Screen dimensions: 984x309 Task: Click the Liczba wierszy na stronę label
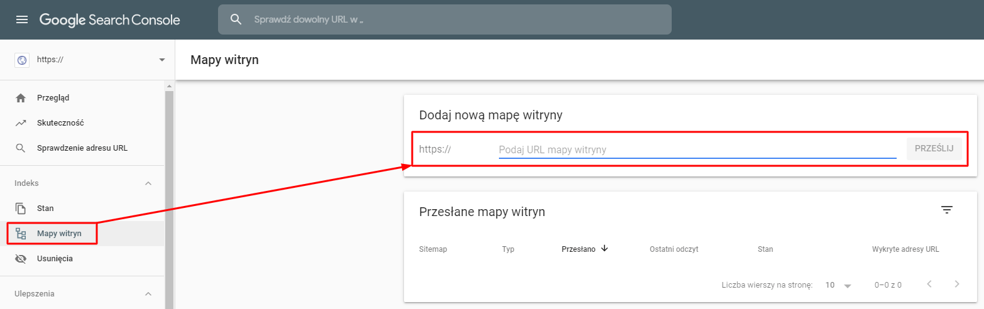click(x=767, y=285)
